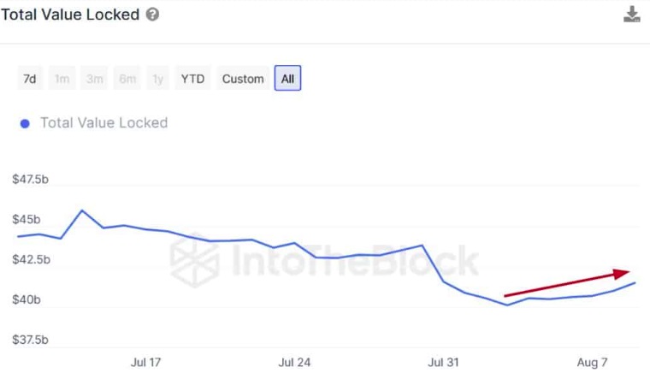This screenshot has width=650, height=379.
Task: Select the 1y time range
Action: pos(157,79)
